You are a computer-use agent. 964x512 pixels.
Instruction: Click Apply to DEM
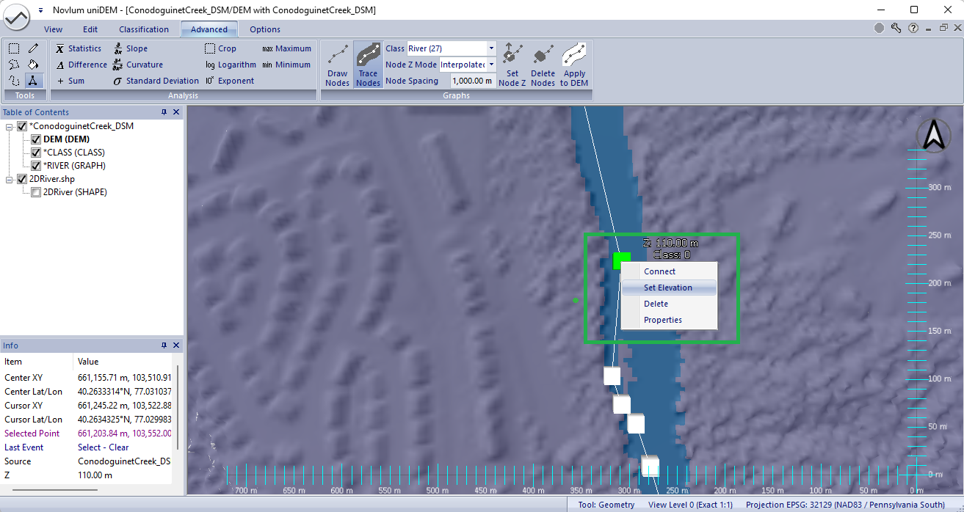click(574, 65)
